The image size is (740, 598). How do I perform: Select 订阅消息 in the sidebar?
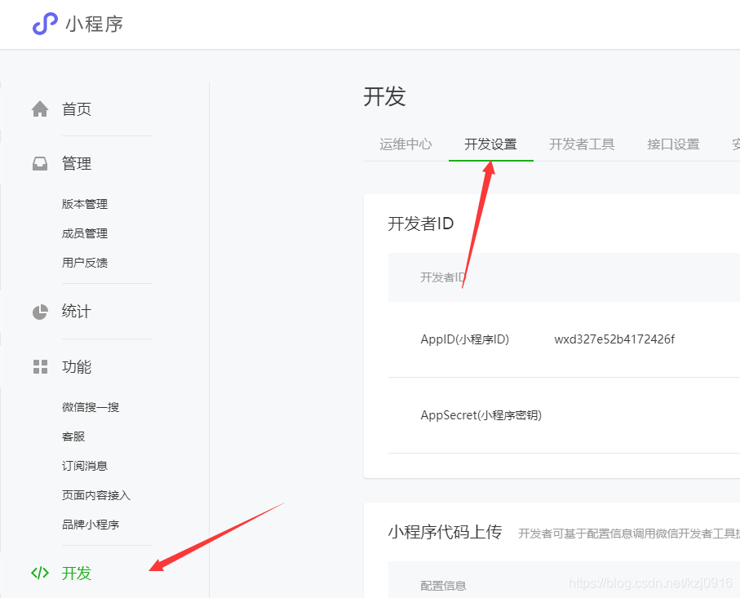(86, 465)
